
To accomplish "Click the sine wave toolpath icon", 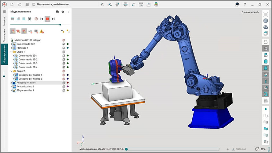I will pyautogui.click(x=266, y=116).
